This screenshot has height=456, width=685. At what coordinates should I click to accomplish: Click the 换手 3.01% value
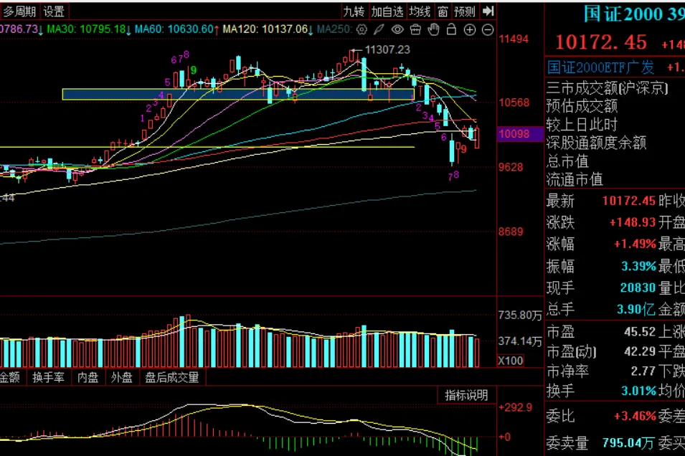point(638,391)
